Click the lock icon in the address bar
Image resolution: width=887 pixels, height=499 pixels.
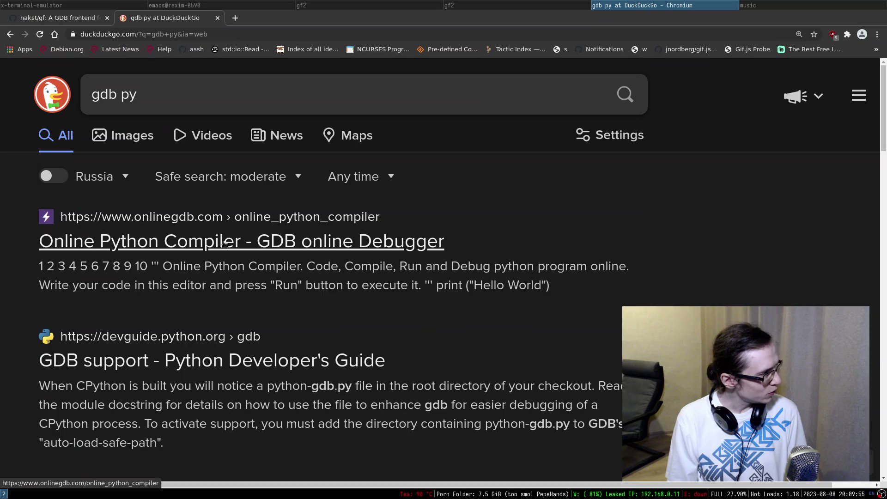[x=73, y=34]
